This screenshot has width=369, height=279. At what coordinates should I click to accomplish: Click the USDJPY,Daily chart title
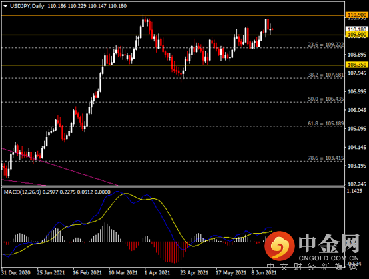27,6
